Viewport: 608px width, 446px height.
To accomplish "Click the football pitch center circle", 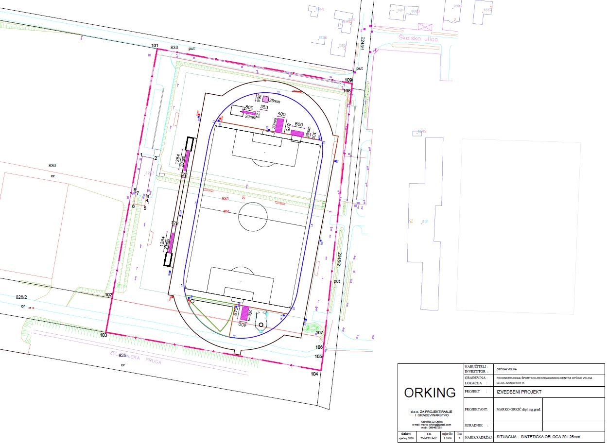I will [253, 217].
